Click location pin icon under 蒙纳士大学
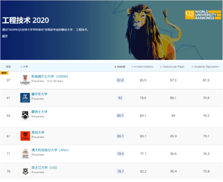This screenshot has height=182, width=223. click(32, 116)
